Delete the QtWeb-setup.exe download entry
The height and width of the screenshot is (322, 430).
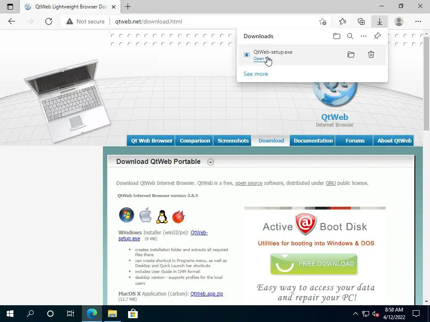(x=371, y=55)
